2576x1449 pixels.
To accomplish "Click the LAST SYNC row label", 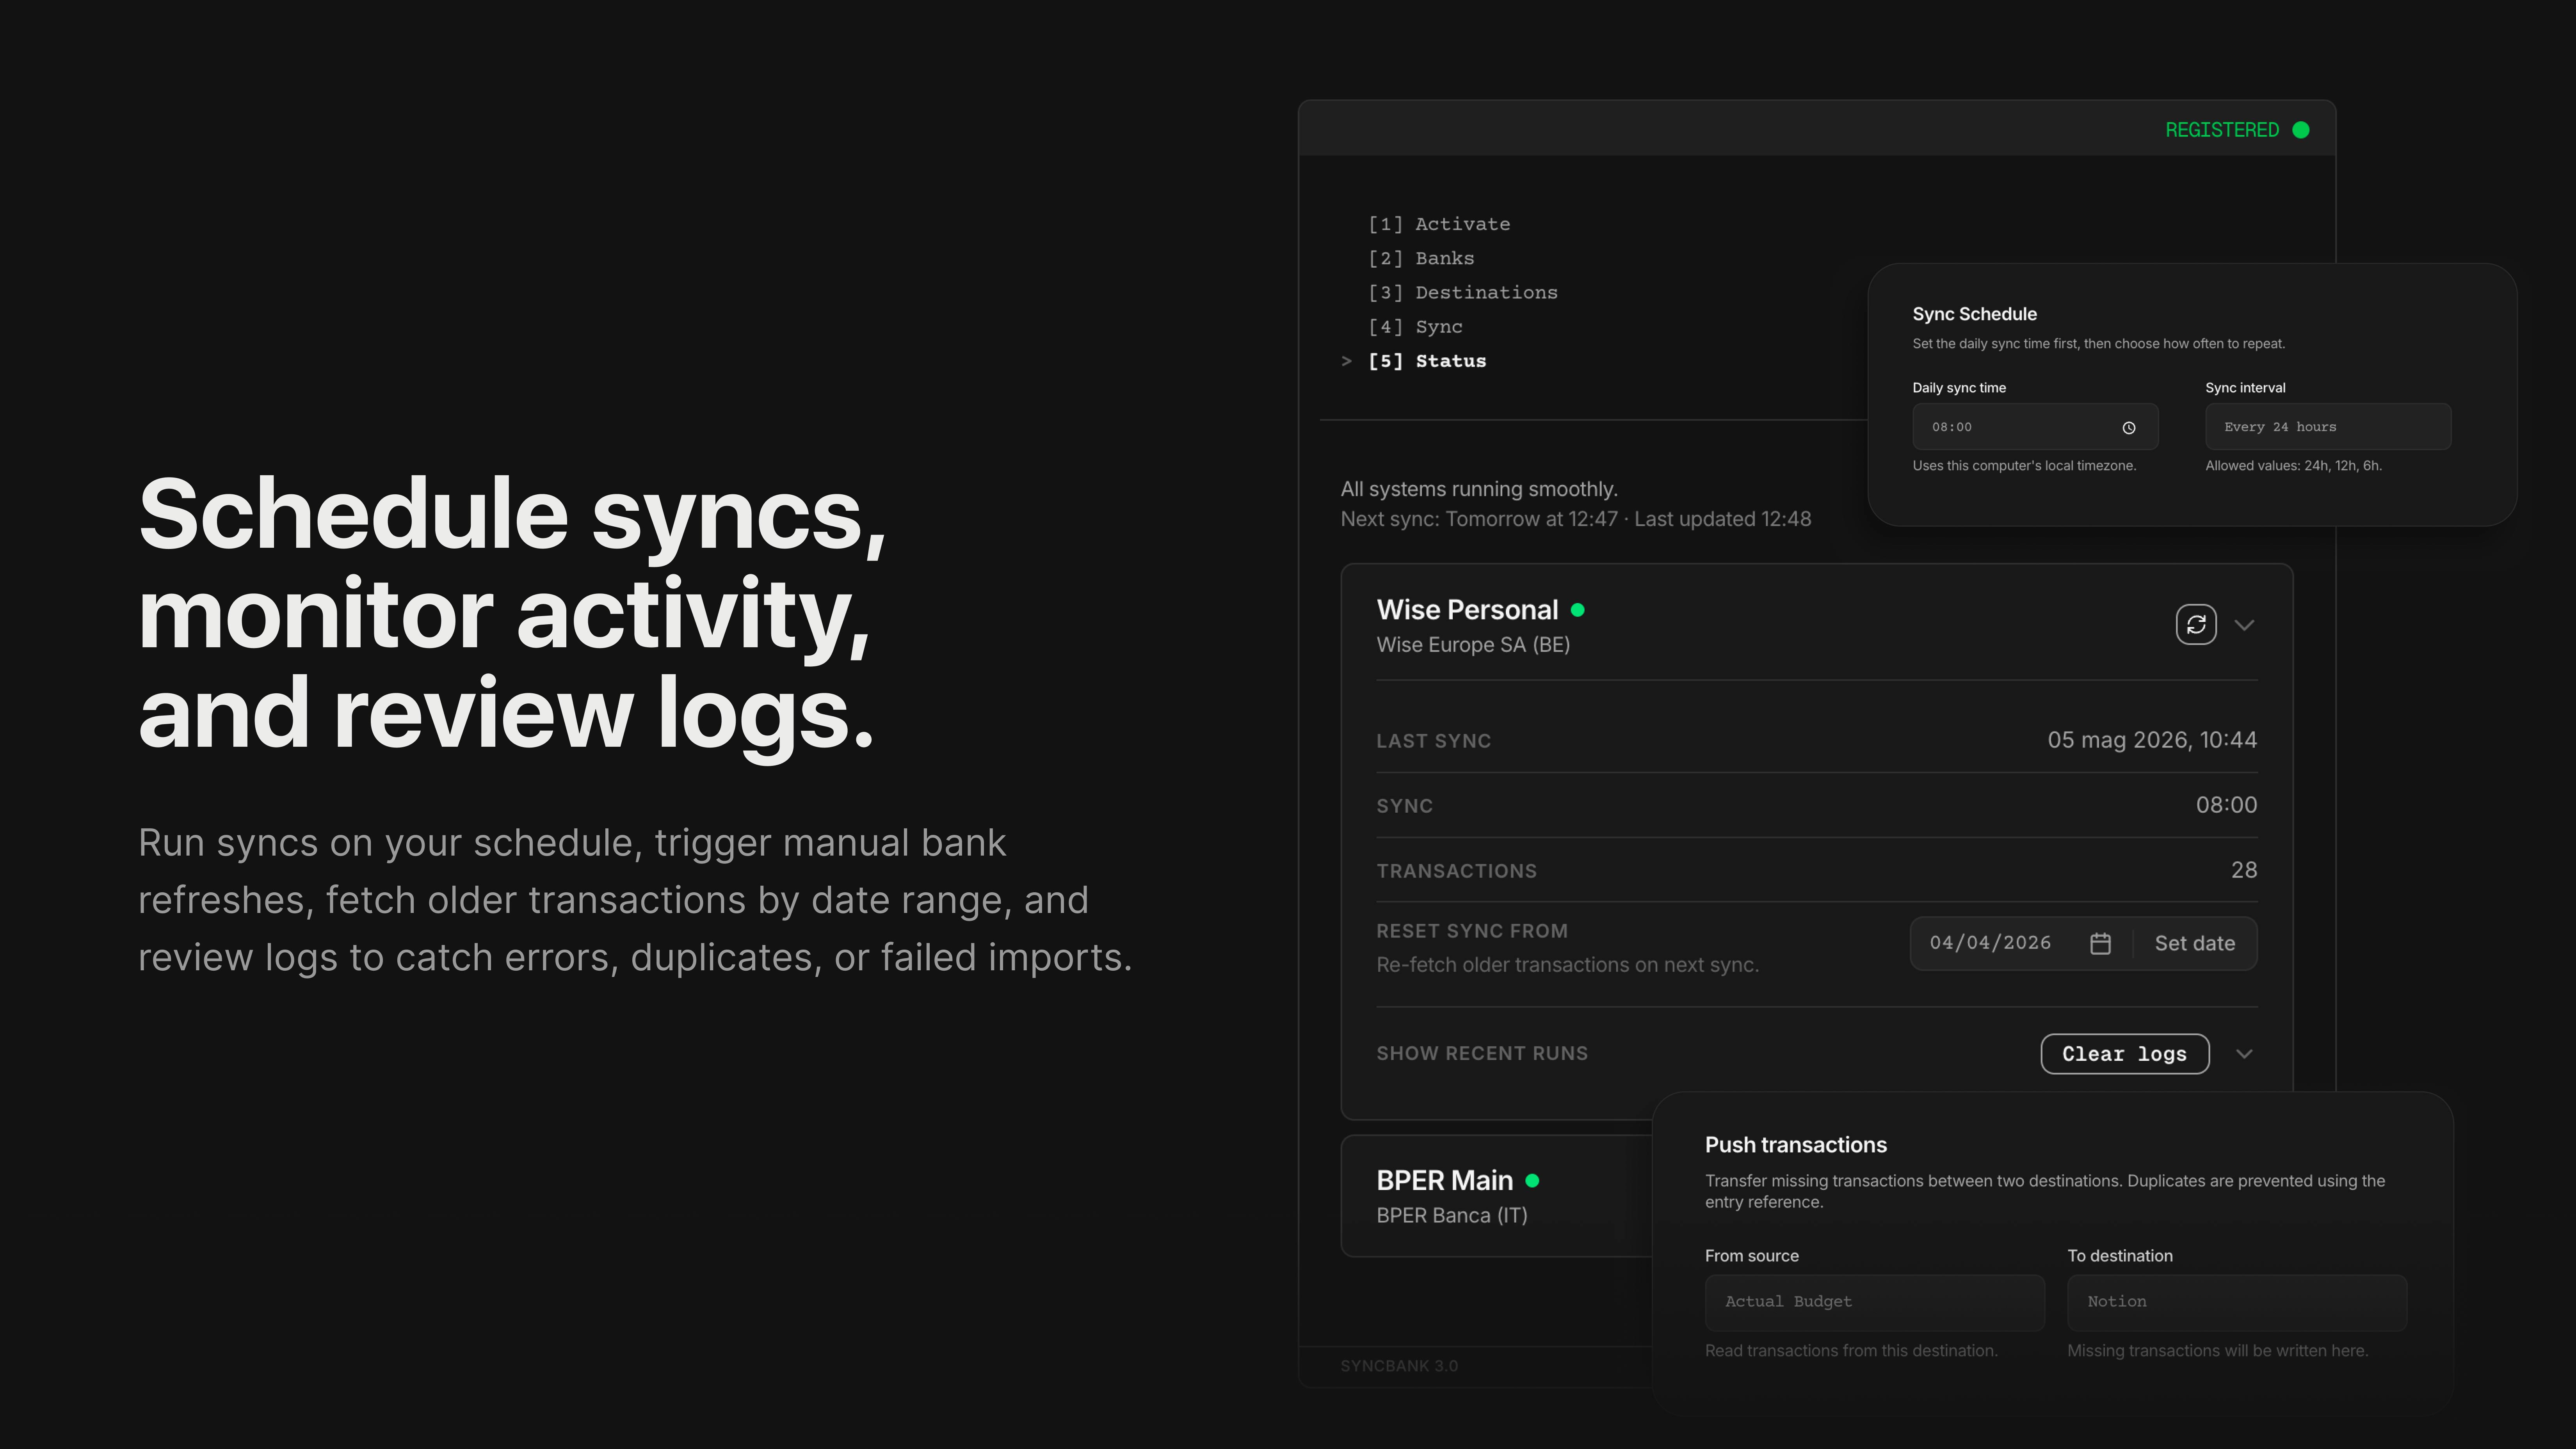I will (x=1433, y=742).
